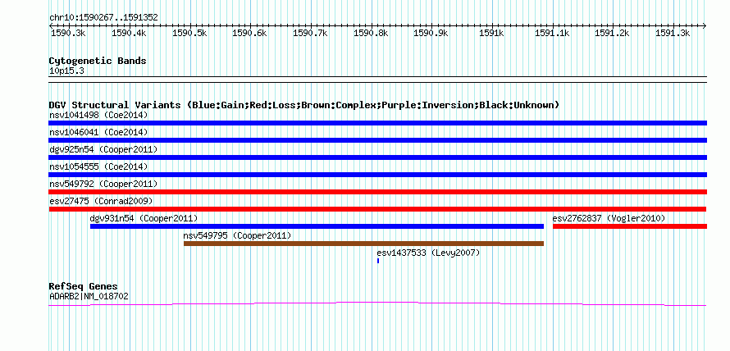The image size is (730, 351).
Task: Click ruler position 1590.7k
Action: (310, 33)
